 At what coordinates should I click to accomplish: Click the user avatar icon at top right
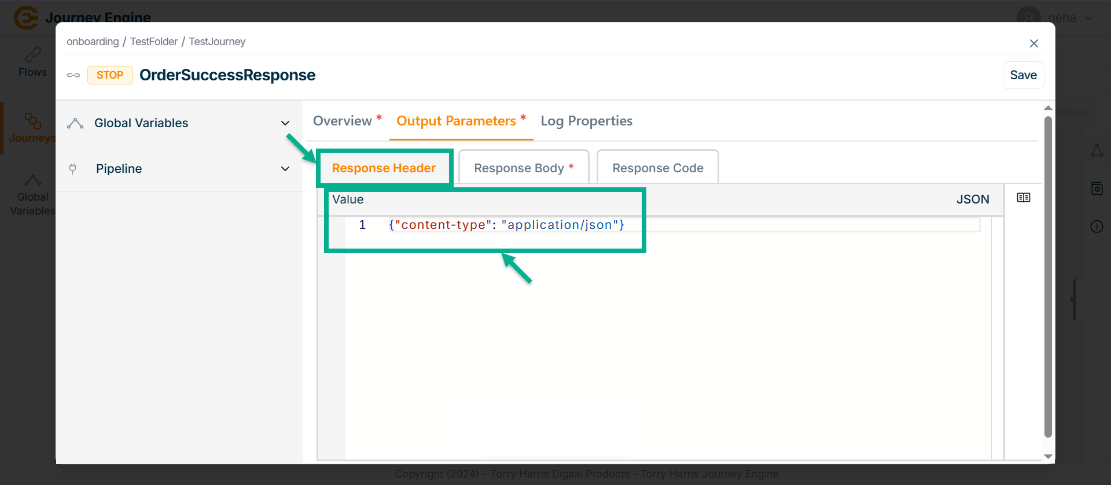(1028, 17)
